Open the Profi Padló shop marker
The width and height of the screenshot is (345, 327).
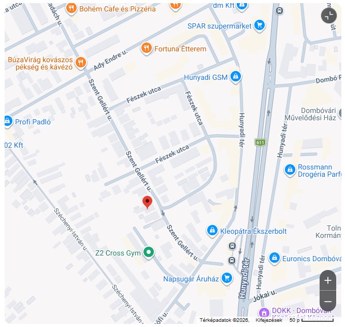(x=8, y=121)
